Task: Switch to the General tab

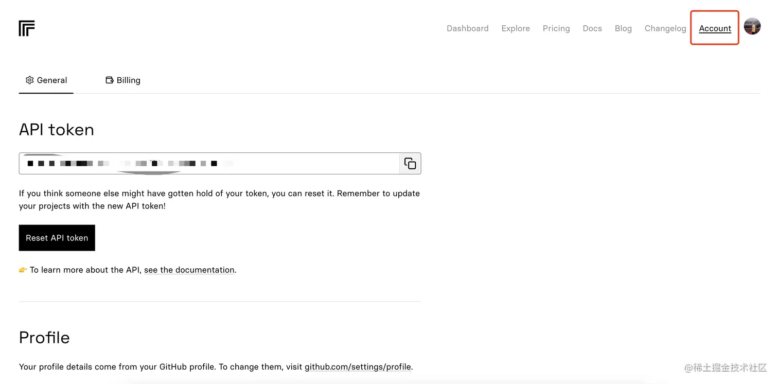Action: click(46, 80)
